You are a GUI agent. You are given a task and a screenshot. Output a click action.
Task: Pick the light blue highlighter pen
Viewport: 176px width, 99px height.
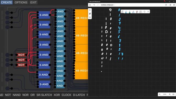coord(133,12)
